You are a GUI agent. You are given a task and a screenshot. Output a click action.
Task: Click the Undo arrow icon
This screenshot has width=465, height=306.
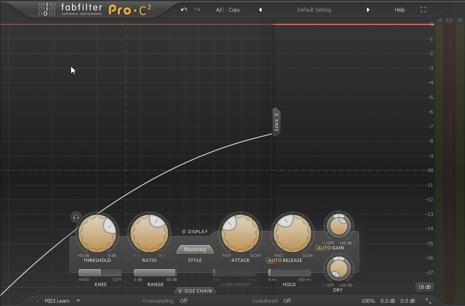point(184,9)
